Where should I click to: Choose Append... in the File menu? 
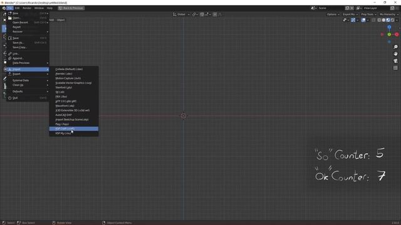point(28,58)
